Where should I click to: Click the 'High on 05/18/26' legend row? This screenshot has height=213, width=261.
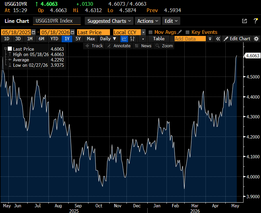36,54
